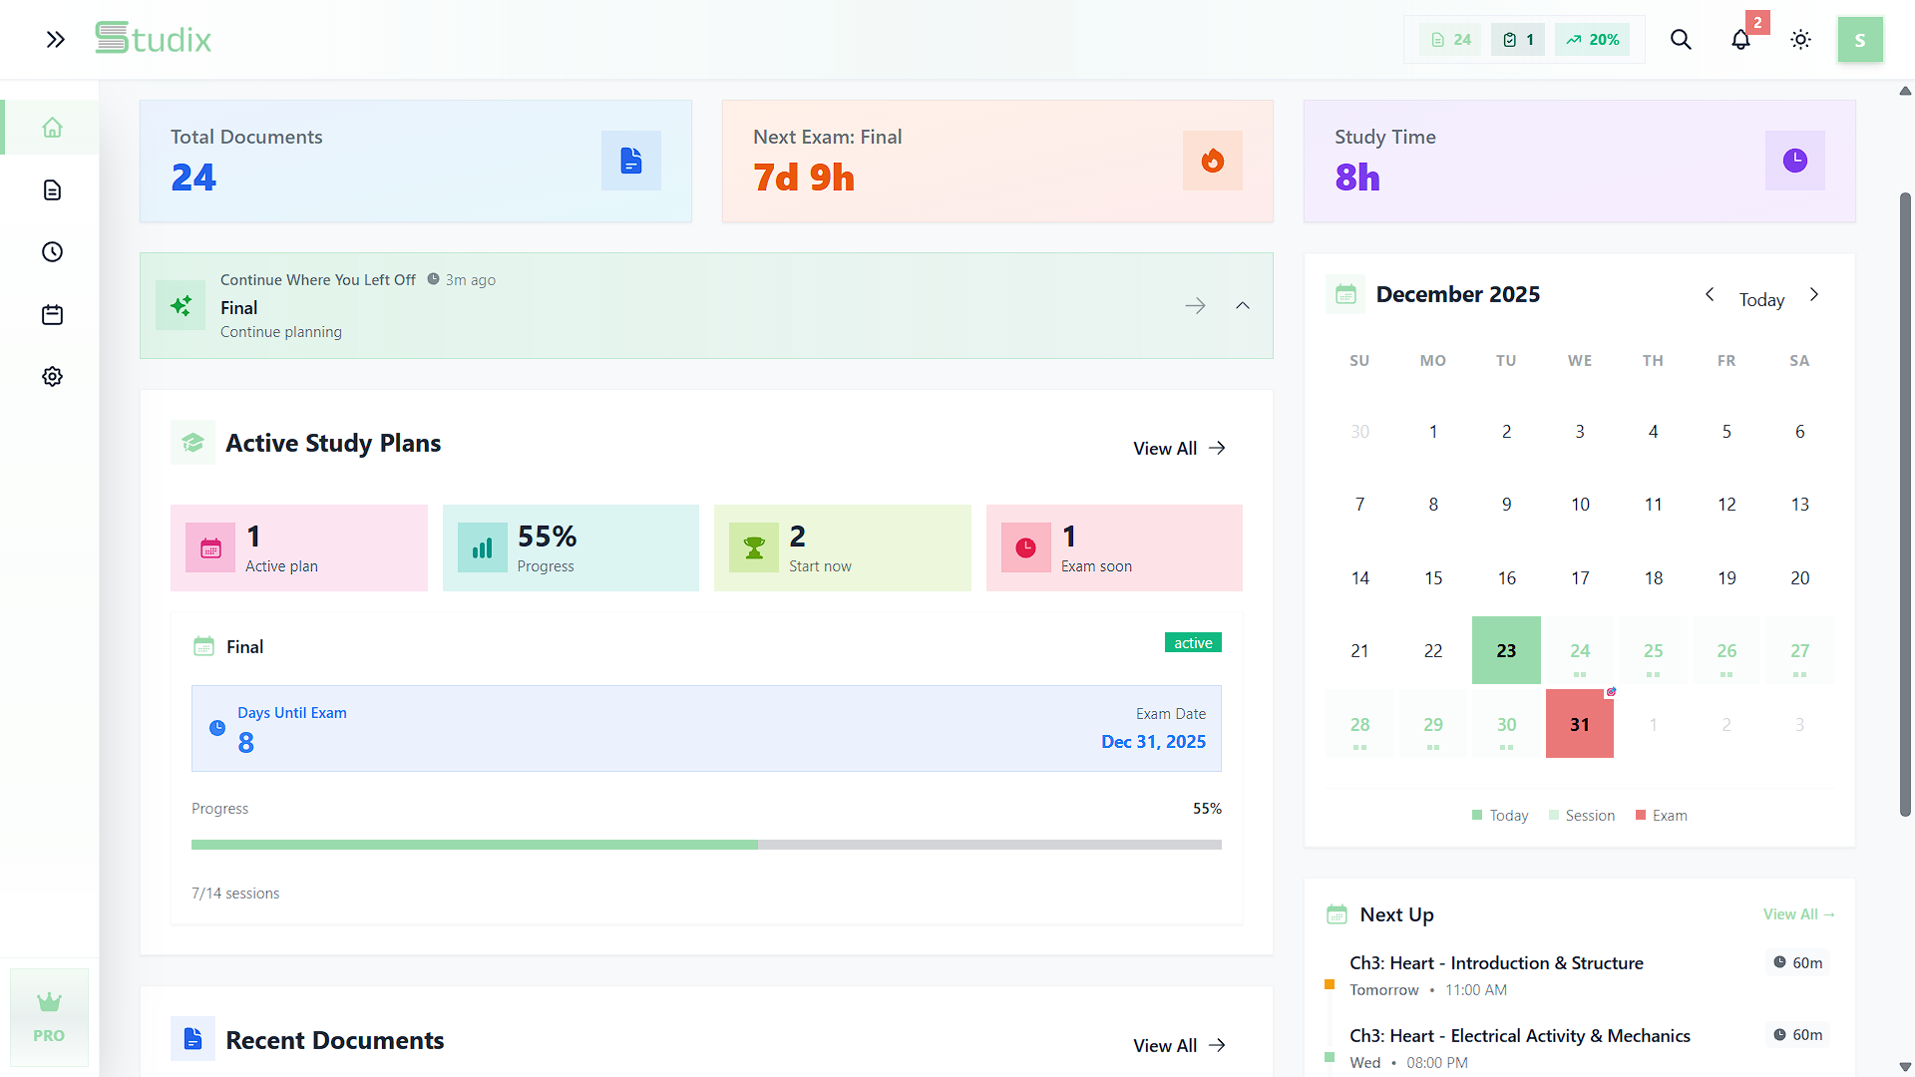Go to next month in calendar
Image resolution: width=1915 pixels, height=1077 pixels.
1814,295
